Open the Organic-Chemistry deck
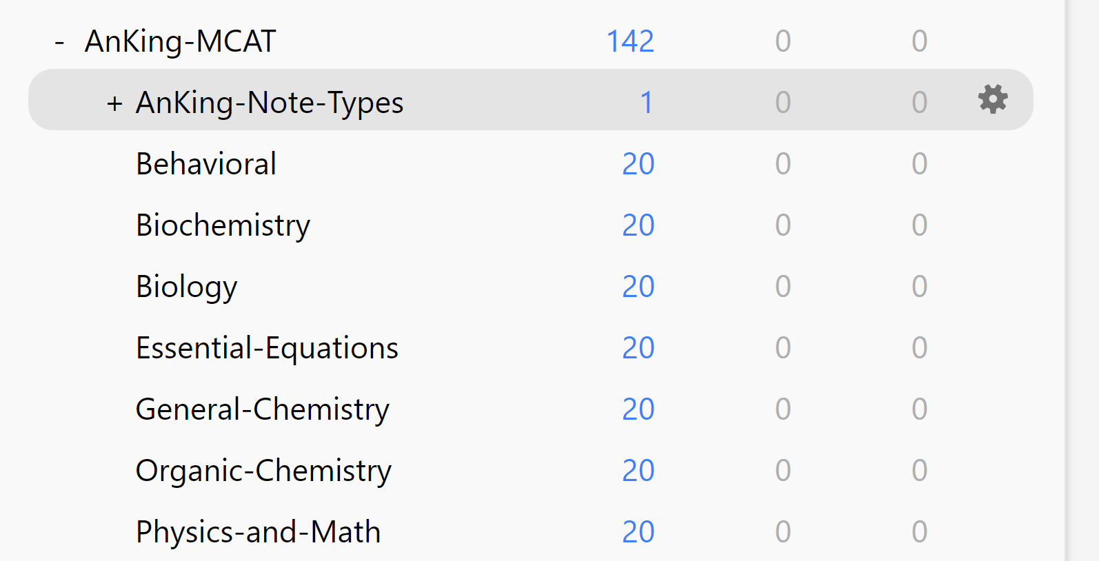Image resolution: width=1099 pixels, height=561 pixels. click(263, 471)
